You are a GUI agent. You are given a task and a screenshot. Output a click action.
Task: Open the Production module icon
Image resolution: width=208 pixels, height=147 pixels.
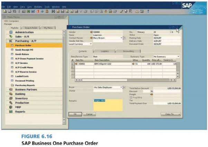[x=11, y=103]
